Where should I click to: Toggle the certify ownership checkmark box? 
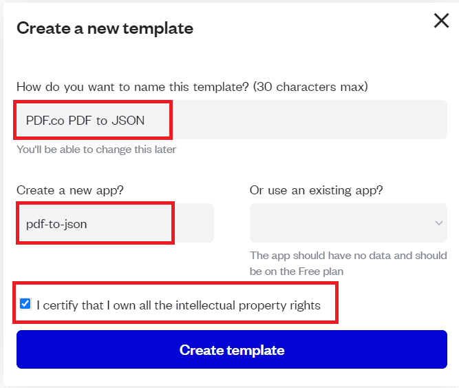tap(25, 304)
